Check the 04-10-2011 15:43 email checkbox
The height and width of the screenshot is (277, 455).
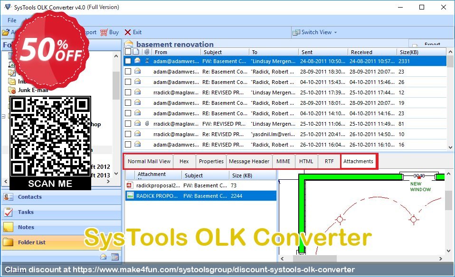[x=128, y=82]
